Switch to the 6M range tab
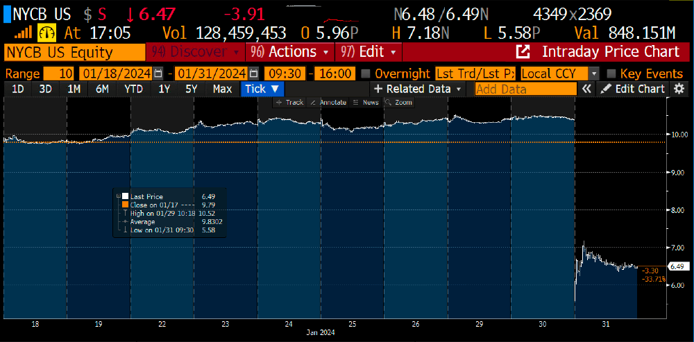The width and height of the screenshot is (694, 342). 102,89
